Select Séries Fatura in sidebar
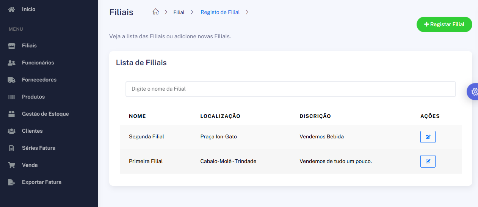The image size is (478, 207). [39, 148]
